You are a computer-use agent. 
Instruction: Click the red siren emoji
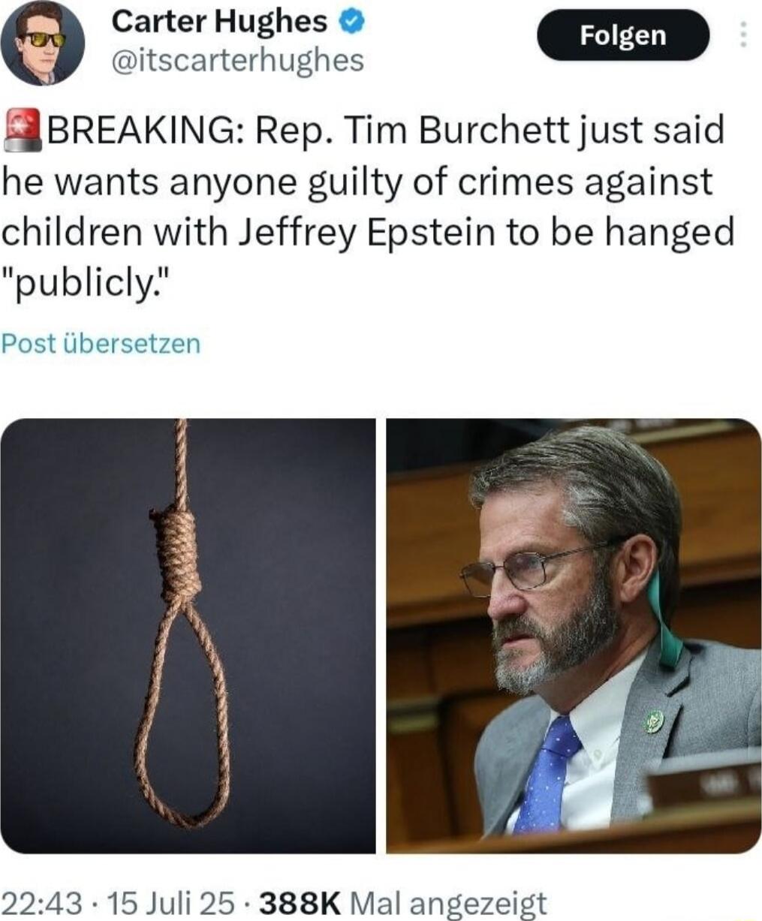tap(23, 128)
